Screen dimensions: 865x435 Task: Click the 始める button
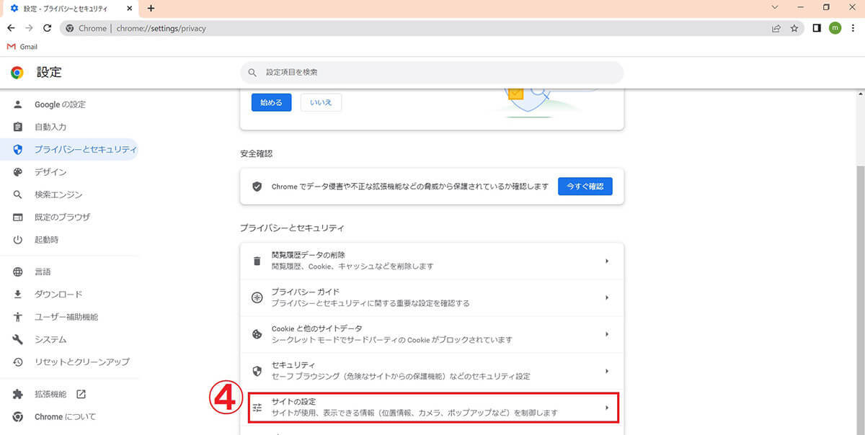coord(271,102)
